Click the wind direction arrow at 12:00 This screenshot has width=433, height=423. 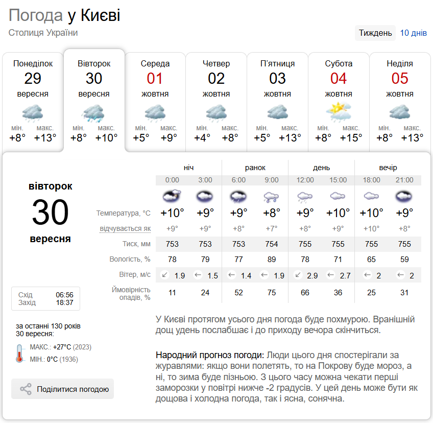[x=298, y=275]
